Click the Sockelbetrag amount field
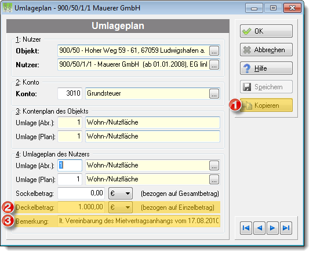Screen dimensions: 313x255 (x=81, y=193)
